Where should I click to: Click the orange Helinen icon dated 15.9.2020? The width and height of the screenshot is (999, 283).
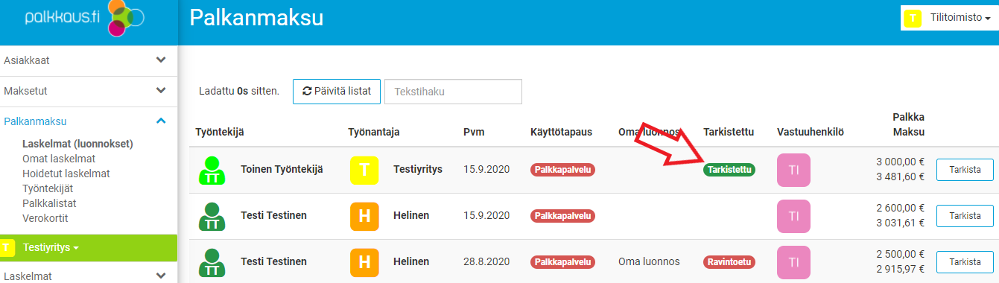(364, 216)
